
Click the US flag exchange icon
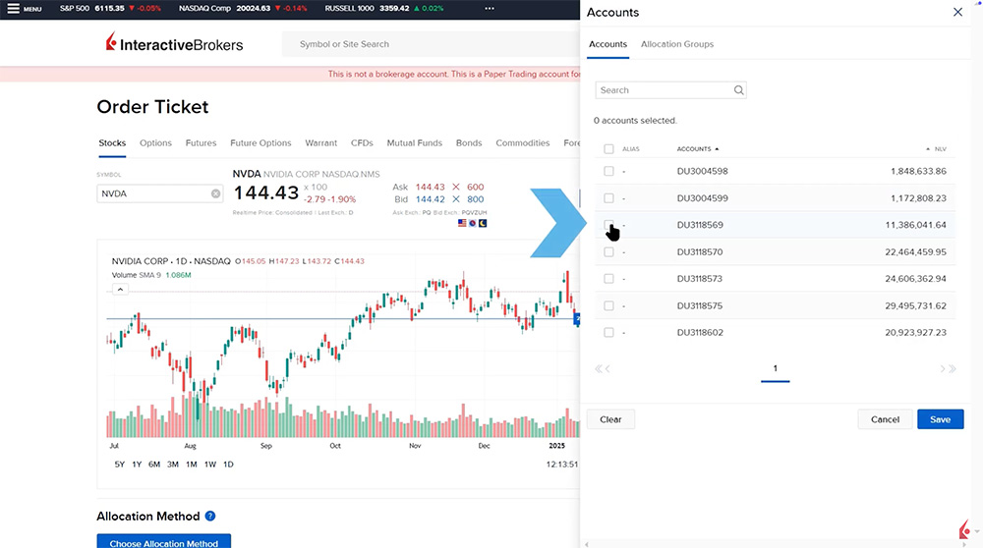(x=462, y=223)
